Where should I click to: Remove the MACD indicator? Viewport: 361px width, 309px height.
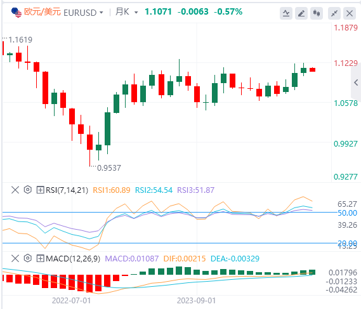[15, 258]
